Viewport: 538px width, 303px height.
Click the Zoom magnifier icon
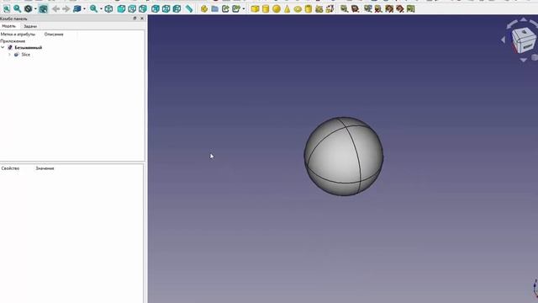(x=93, y=9)
